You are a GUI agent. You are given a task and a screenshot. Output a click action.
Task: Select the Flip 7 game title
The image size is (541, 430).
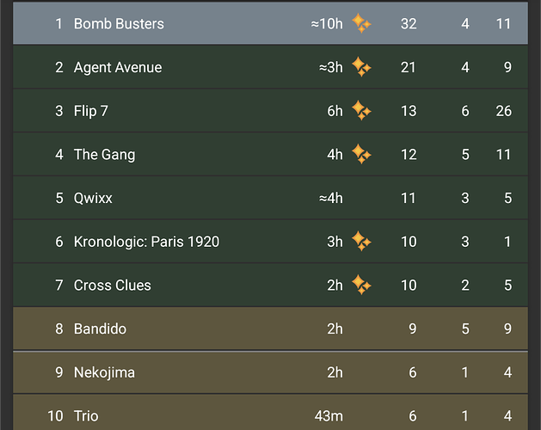pyautogui.click(x=91, y=111)
